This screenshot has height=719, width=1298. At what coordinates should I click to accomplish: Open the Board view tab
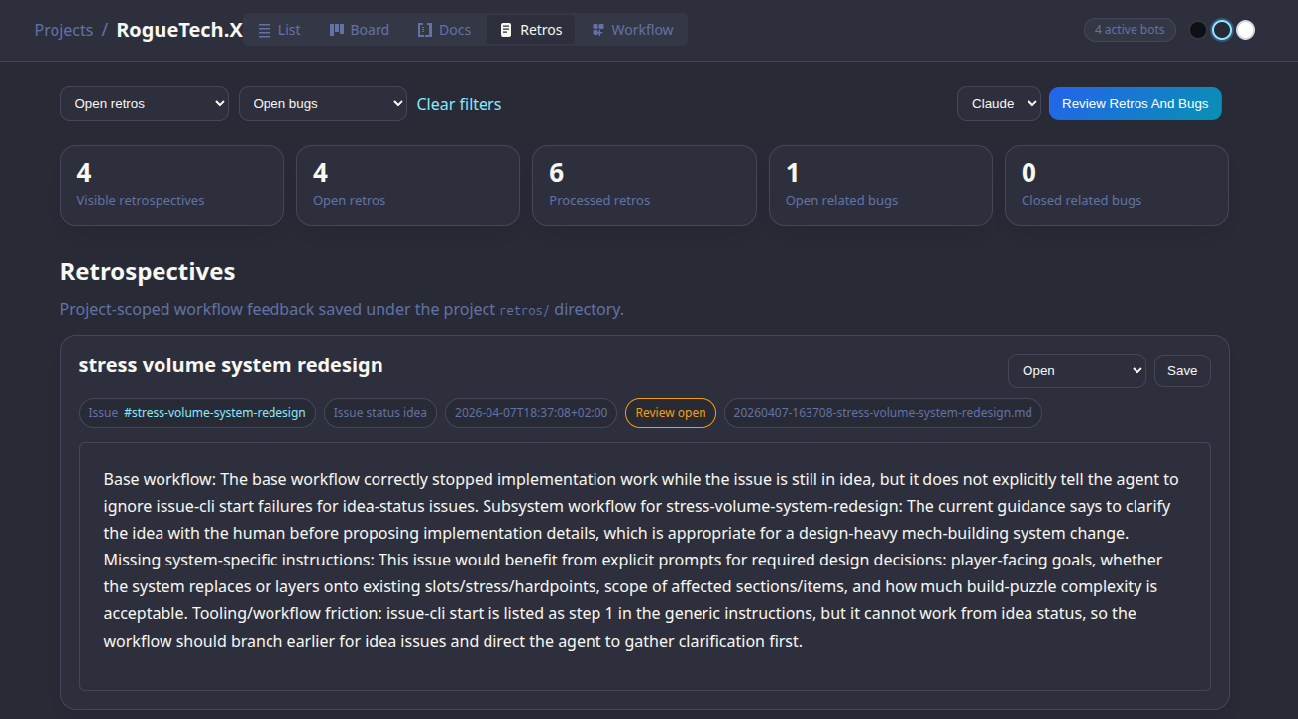359,30
